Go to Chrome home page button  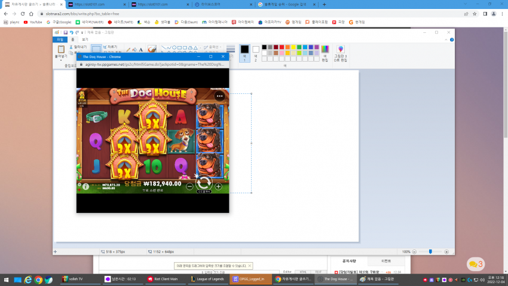point(31,14)
